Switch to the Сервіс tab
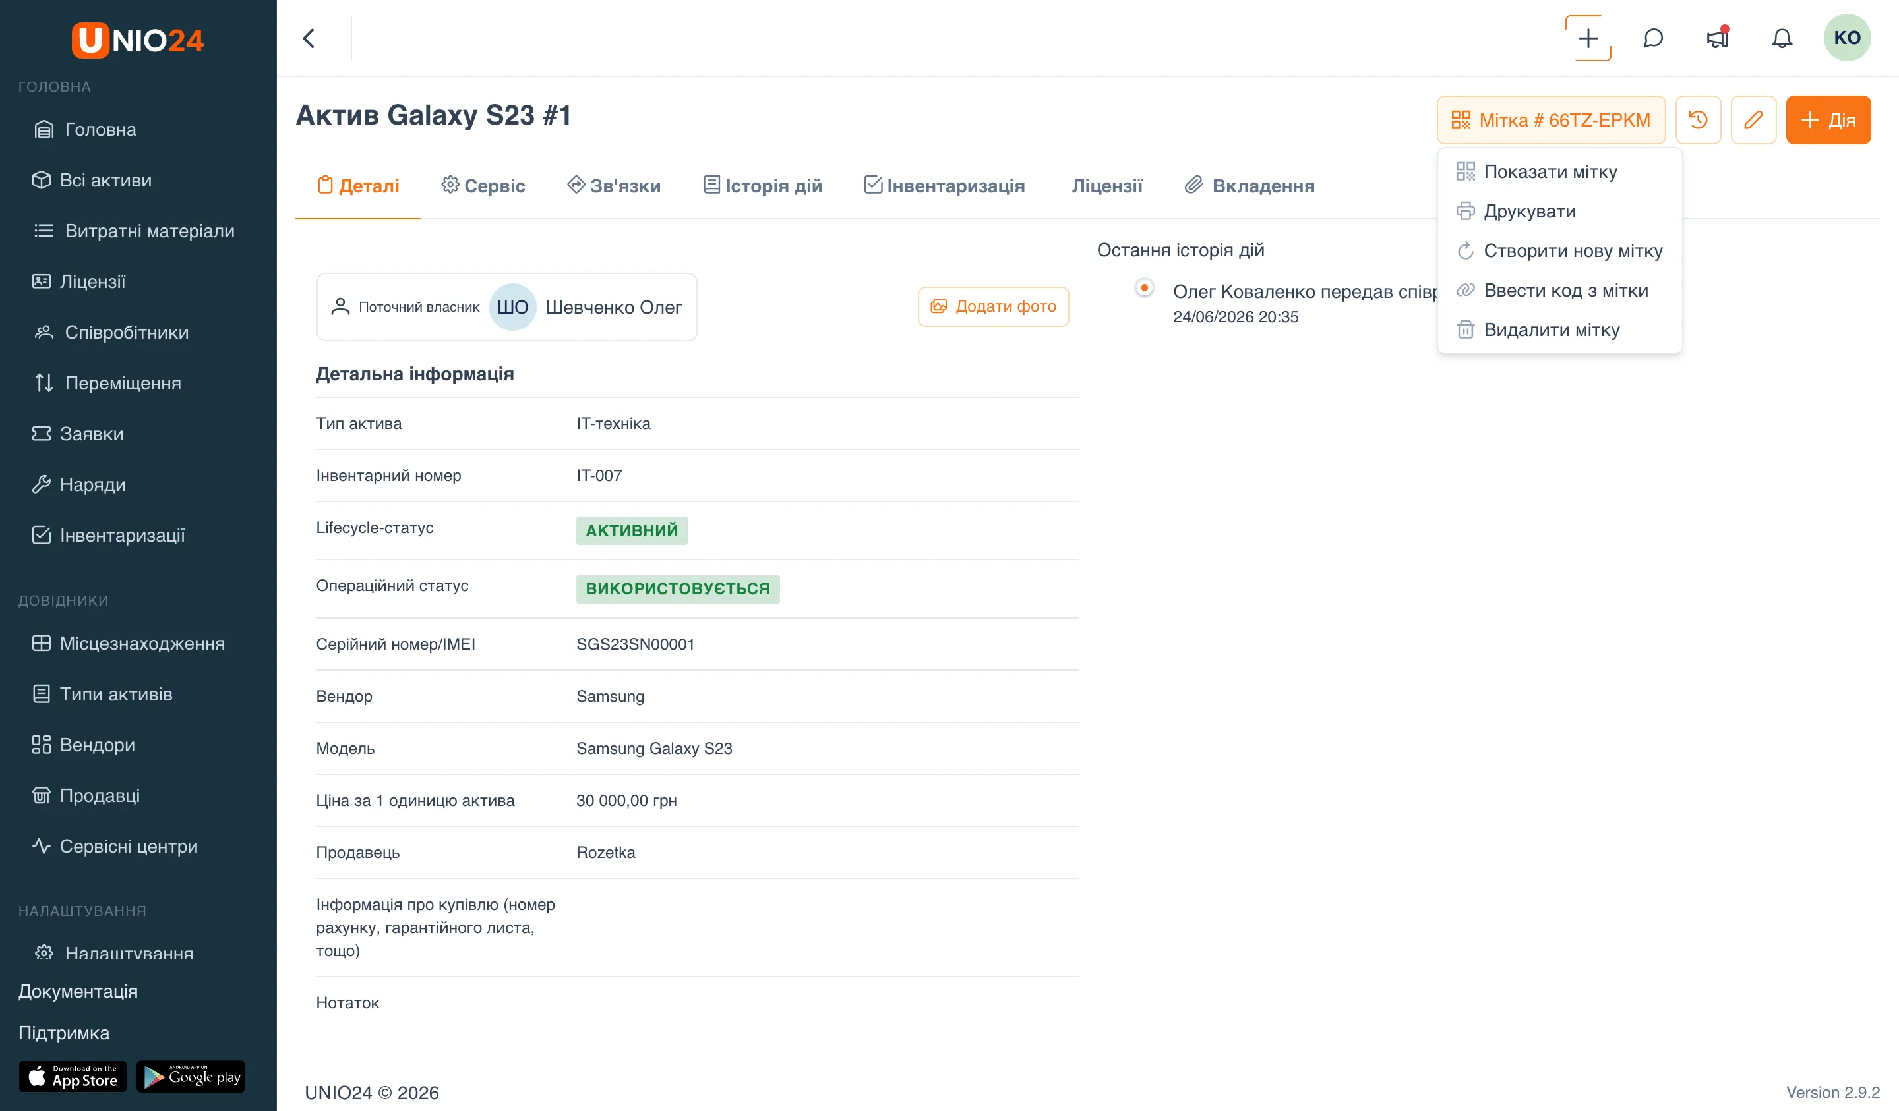Screen dimensions: 1899x1111 [x=483, y=185]
